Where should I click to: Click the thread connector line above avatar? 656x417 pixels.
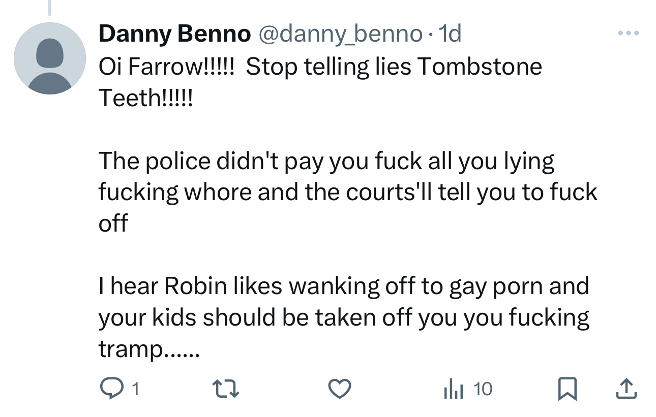[50, 8]
